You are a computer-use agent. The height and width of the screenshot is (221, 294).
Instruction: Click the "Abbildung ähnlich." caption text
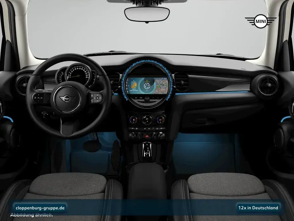click(32, 215)
